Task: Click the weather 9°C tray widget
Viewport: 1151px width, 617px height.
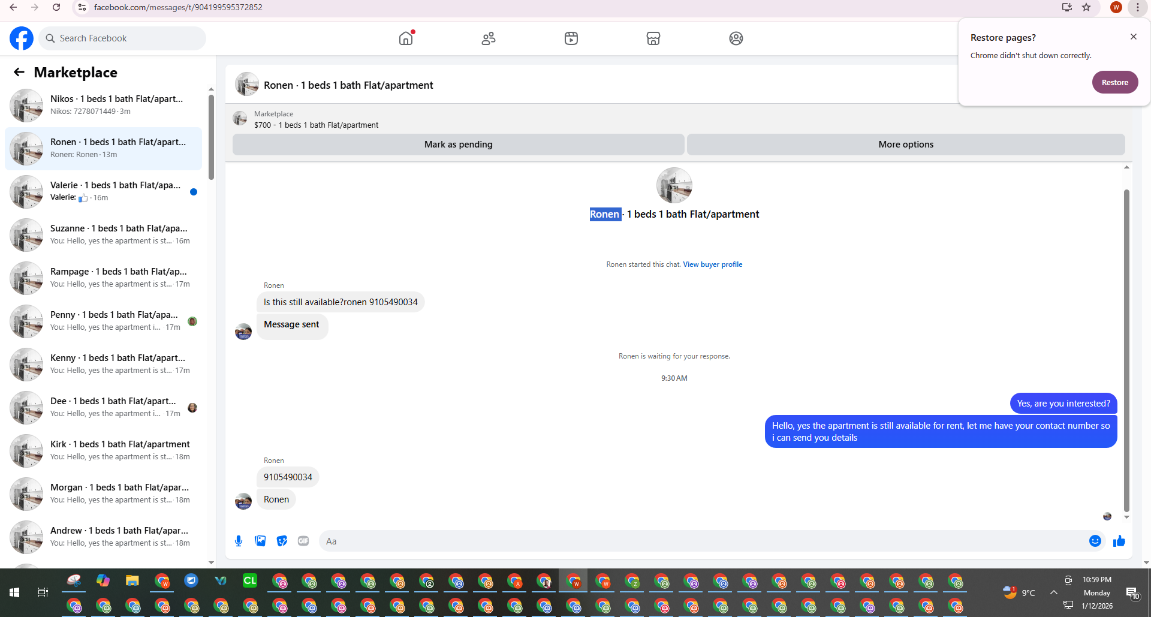Action: pos(1019,592)
